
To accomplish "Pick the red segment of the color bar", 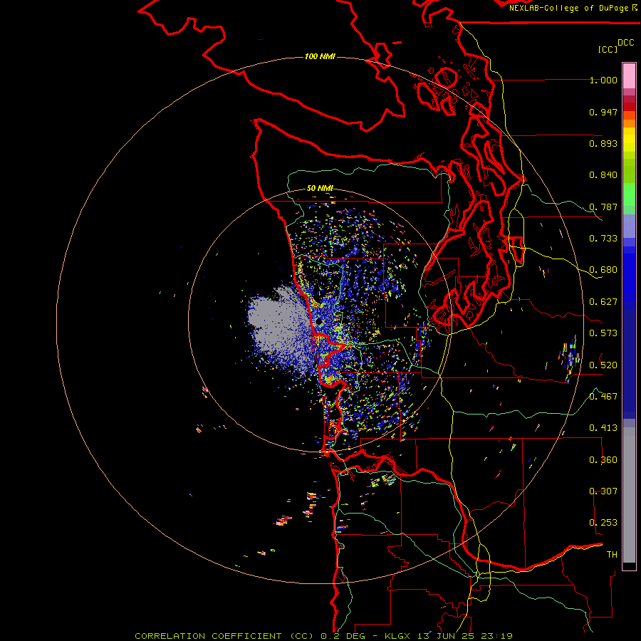I will (x=629, y=107).
